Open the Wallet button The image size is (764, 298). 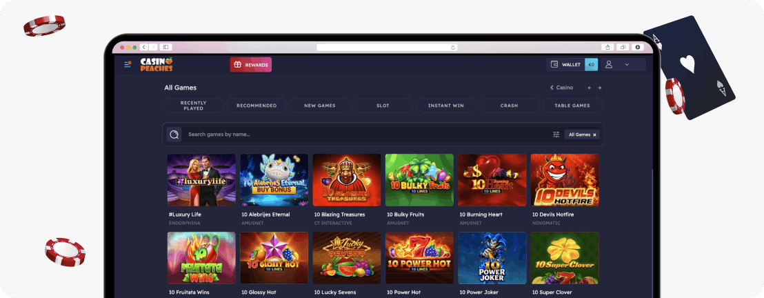tap(565, 64)
